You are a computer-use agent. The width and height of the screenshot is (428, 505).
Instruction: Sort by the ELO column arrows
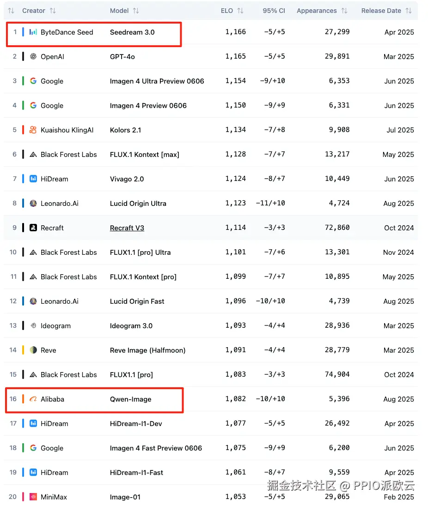click(x=240, y=11)
